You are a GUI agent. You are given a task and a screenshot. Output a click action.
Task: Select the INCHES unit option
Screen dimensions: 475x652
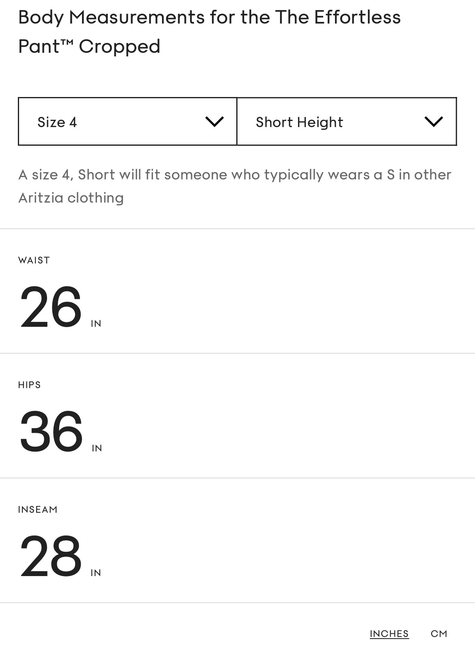point(389,634)
